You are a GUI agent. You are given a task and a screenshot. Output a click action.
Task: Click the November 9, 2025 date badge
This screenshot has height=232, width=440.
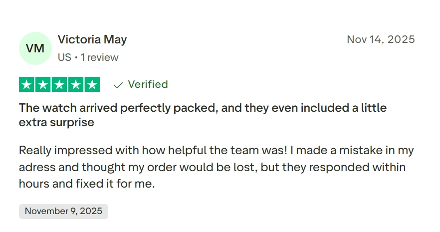click(63, 211)
